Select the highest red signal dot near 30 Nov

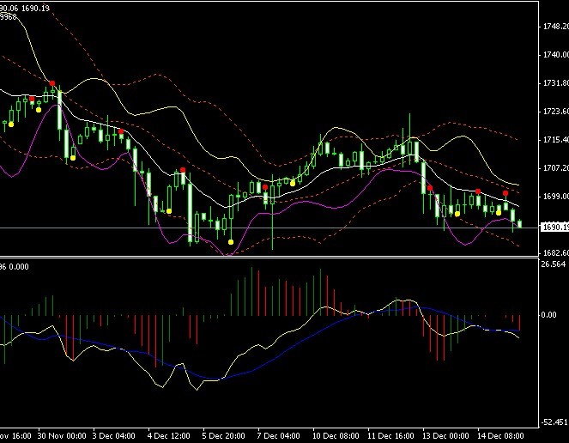click(52, 83)
